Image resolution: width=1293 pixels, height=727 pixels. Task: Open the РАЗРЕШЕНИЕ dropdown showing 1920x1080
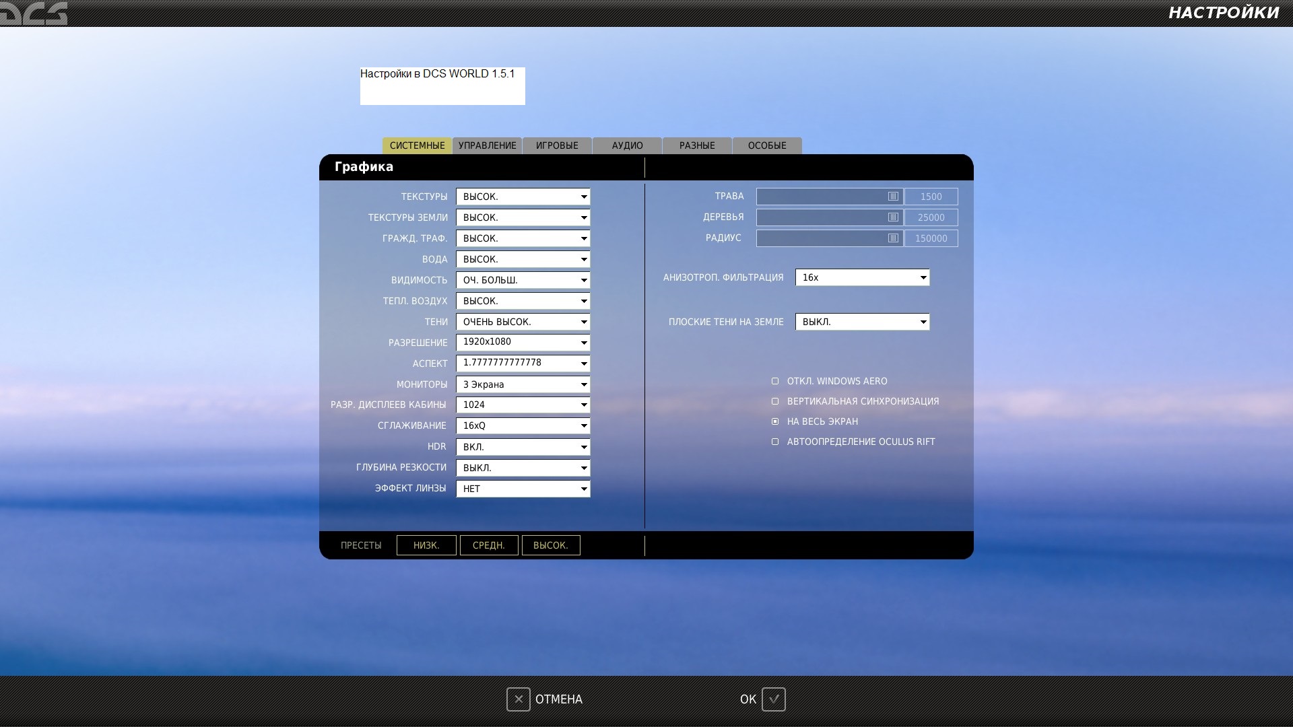coord(523,343)
